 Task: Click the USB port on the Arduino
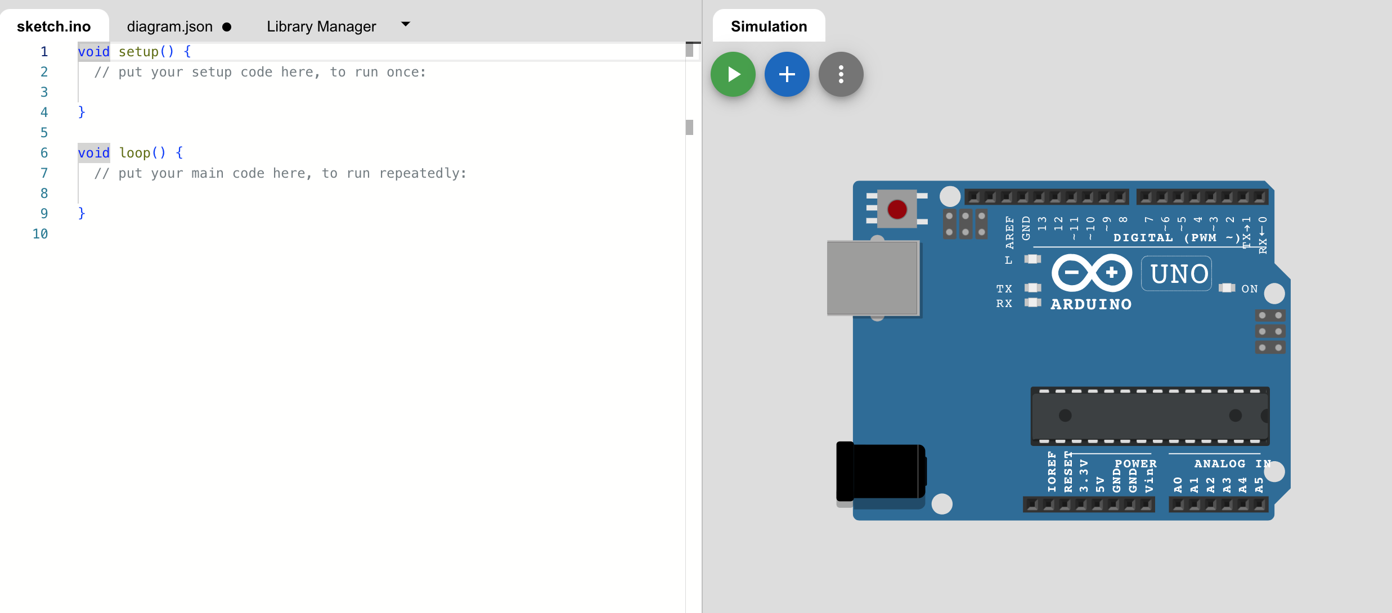coord(873,278)
